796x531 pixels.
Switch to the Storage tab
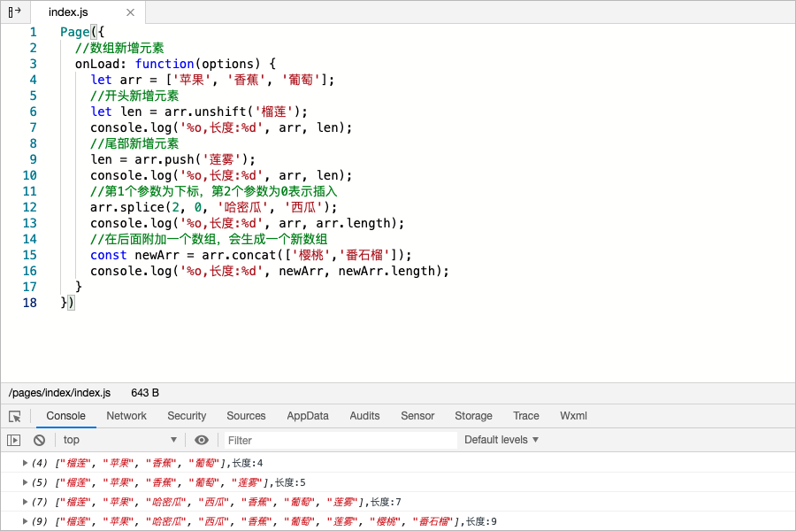pos(474,416)
